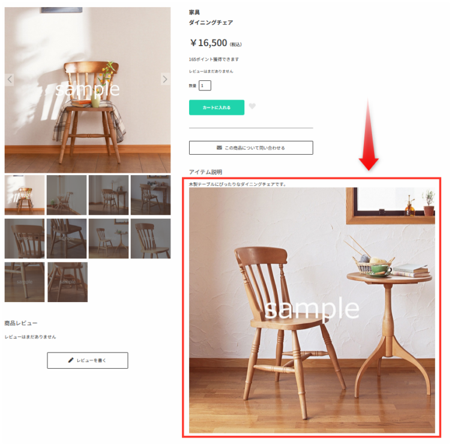Click the レビューを書く button

88,360
